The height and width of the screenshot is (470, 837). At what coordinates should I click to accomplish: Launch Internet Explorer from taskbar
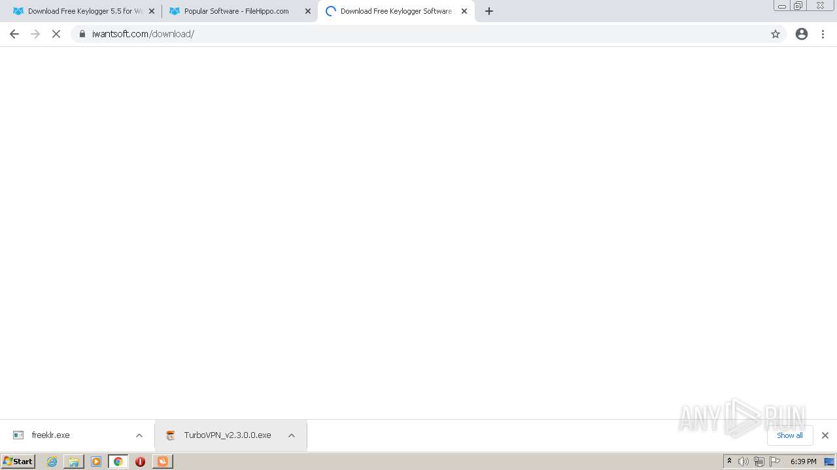click(x=52, y=462)
